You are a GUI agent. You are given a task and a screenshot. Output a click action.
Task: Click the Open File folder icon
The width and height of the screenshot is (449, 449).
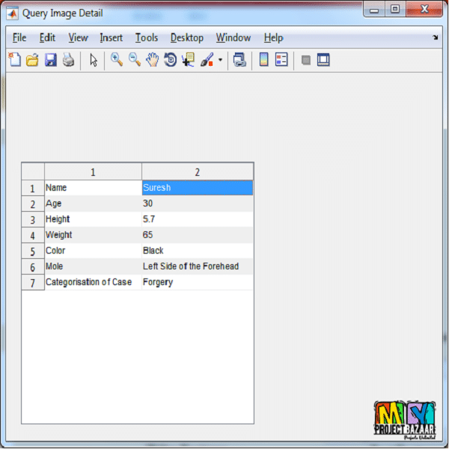(32, 61)
